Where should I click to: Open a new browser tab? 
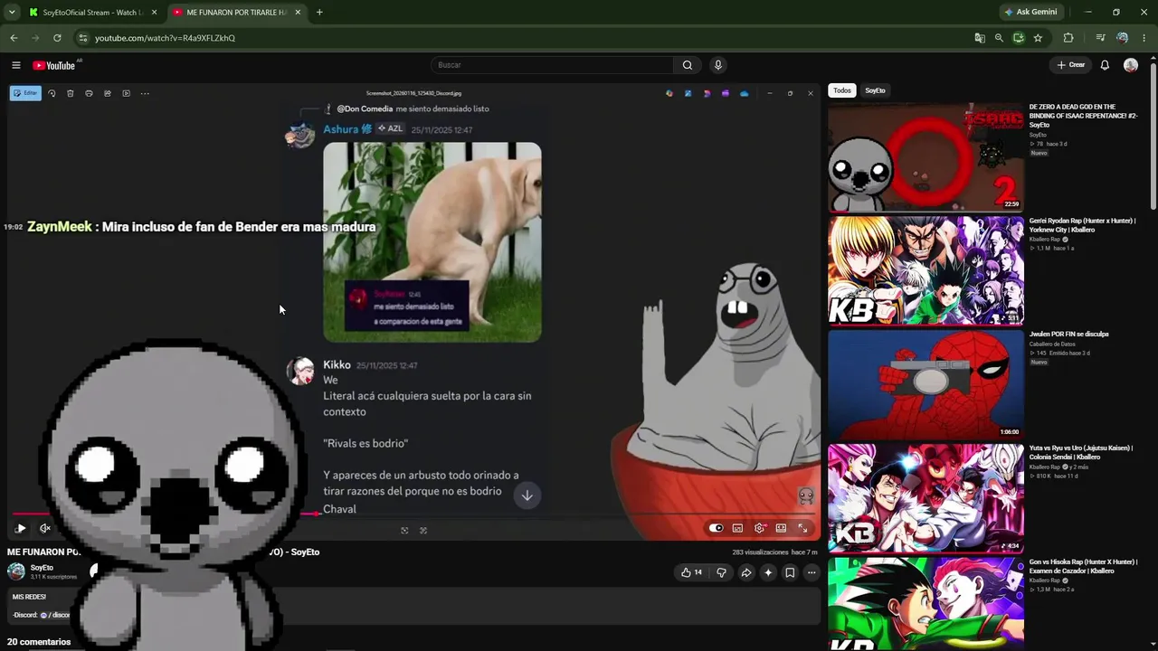tap(319, 13)
